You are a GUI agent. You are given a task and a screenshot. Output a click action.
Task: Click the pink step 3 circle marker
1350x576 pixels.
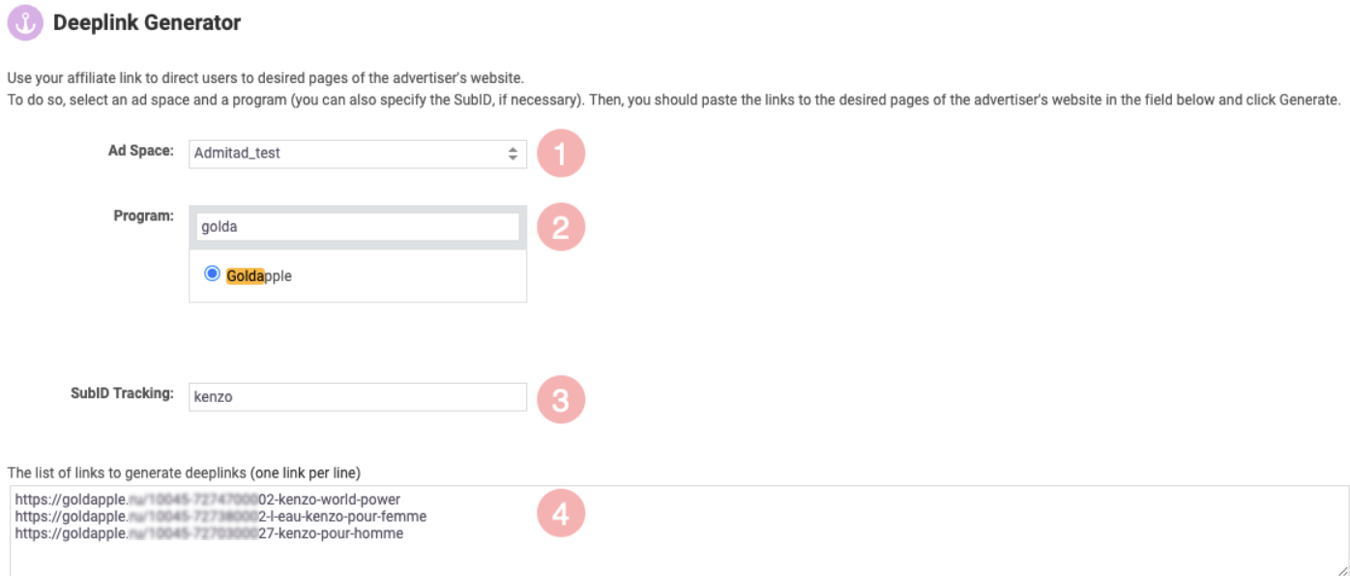coord(561,399)
